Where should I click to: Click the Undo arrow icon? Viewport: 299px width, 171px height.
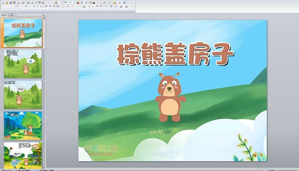tap(65, 2)
